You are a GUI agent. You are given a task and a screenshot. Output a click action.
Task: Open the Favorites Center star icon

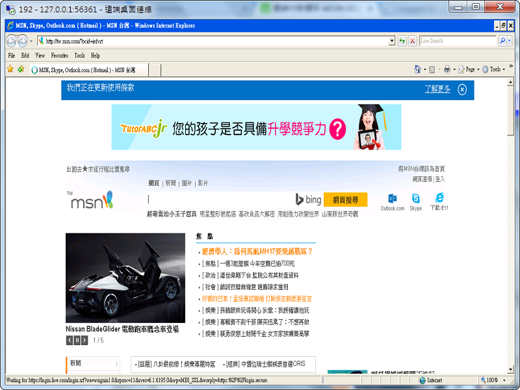10,69
